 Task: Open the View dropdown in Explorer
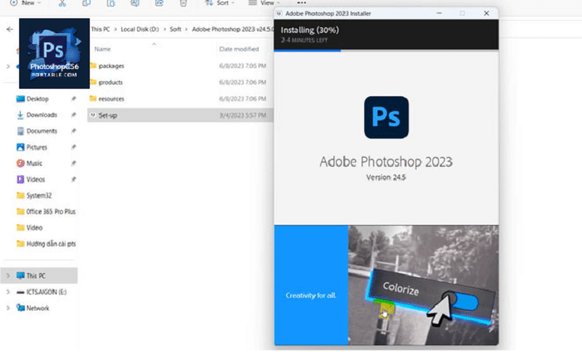point(264,3)
